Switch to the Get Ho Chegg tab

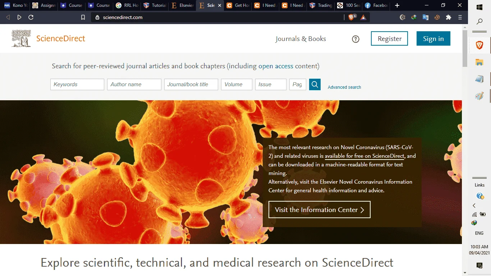pos(238,5)
